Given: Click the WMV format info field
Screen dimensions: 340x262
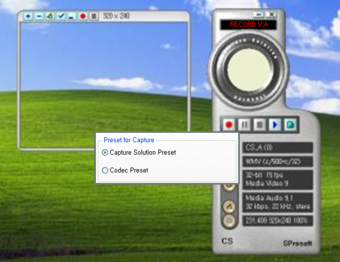Looking at the screenshot, I should (278, 162).
